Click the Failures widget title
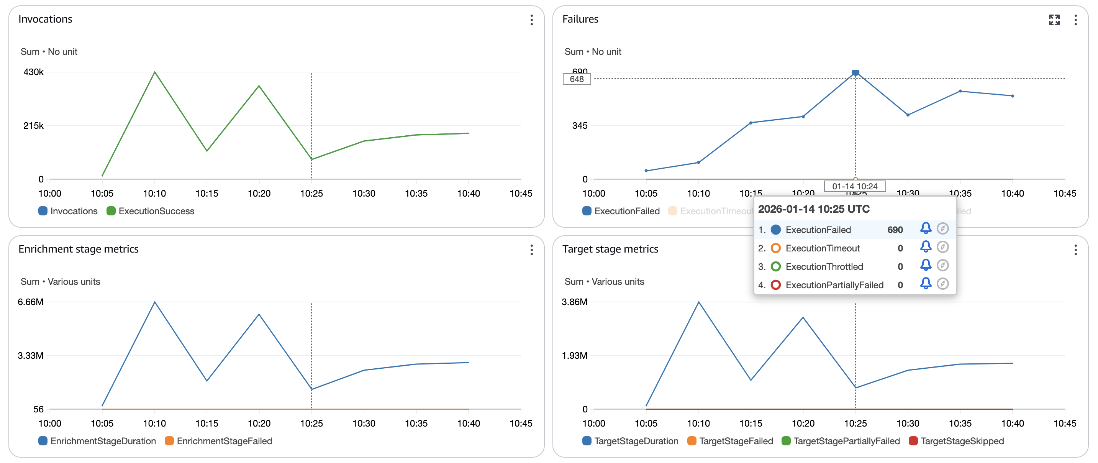 click(580, 19)
